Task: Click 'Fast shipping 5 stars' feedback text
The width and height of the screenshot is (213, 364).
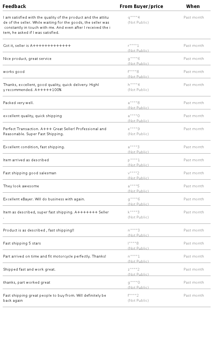Action: (x=22, y=243)
